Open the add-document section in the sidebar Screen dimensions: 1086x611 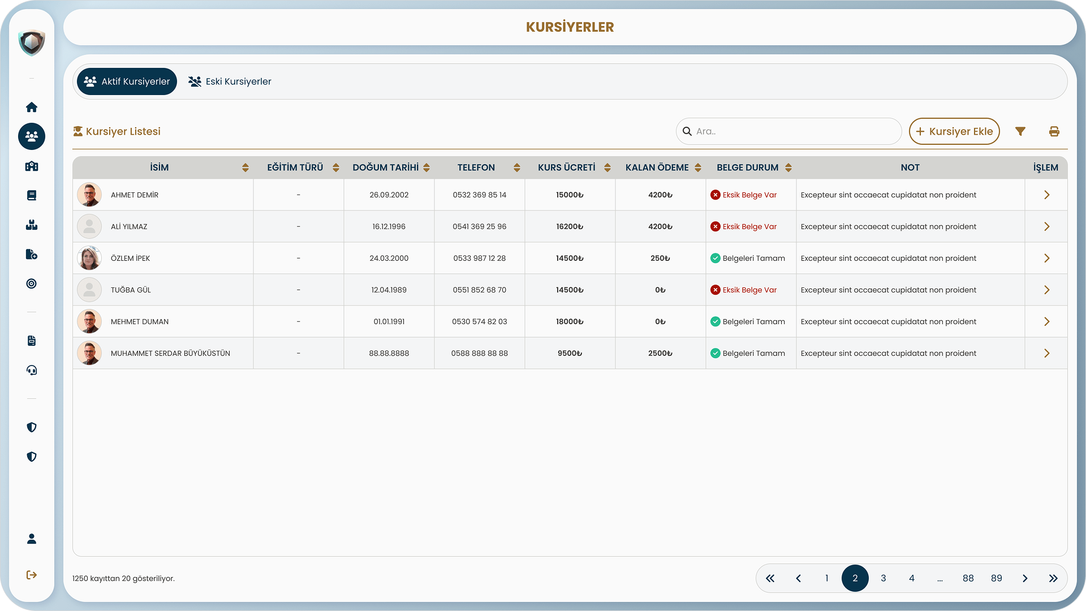click(x=32, y=255)
